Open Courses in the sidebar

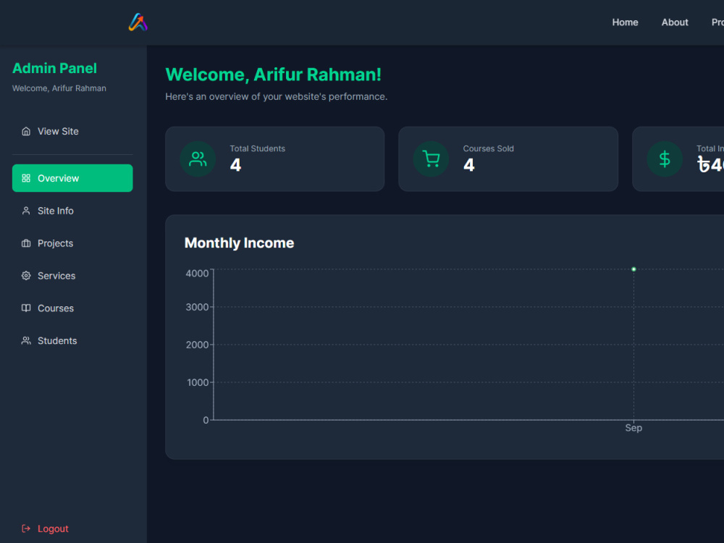[x=72, y=308]
